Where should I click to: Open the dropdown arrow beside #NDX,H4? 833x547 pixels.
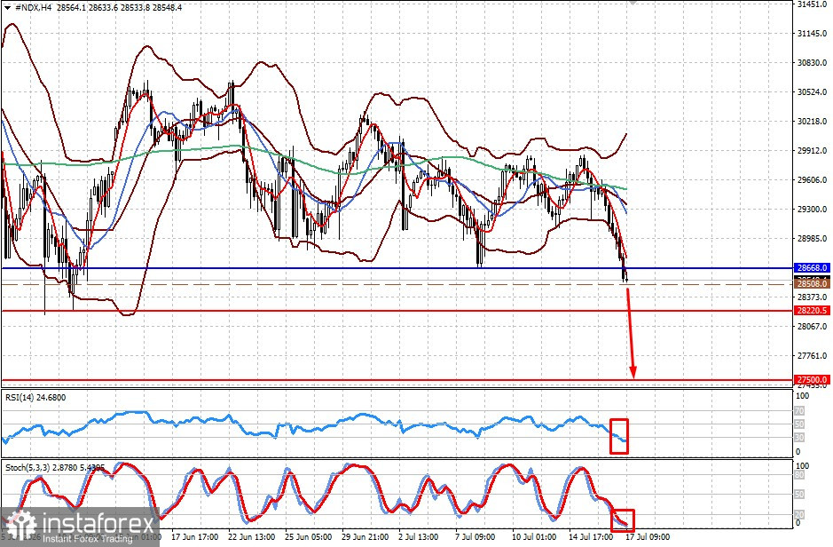7,7
